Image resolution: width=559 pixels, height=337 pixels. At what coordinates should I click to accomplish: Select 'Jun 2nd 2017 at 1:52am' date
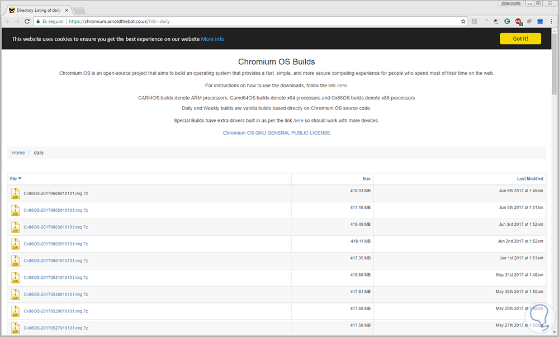520,241
